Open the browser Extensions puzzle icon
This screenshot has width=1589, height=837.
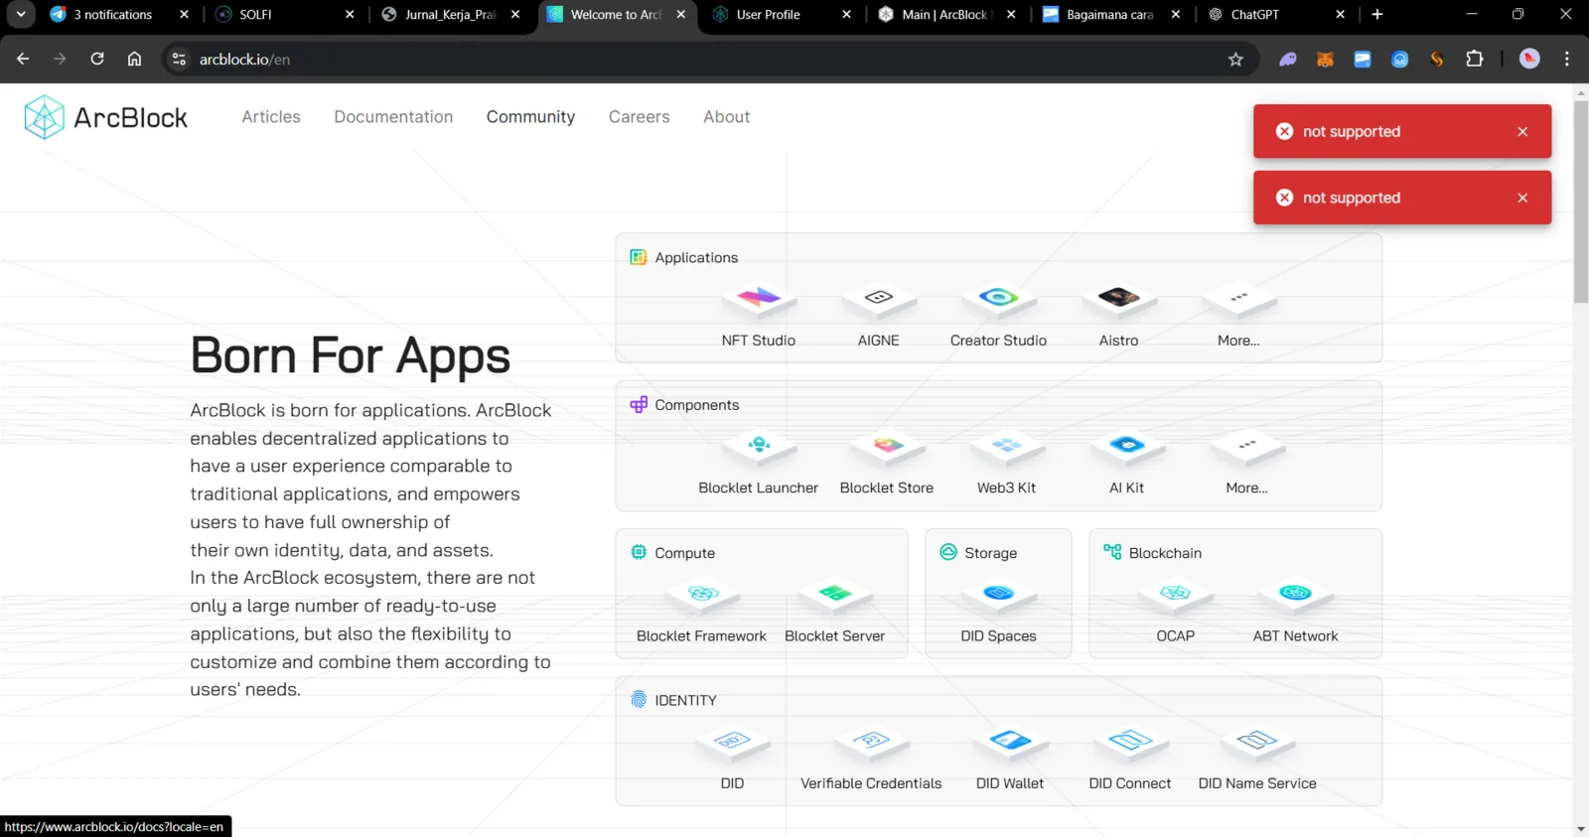[1475, 60]
